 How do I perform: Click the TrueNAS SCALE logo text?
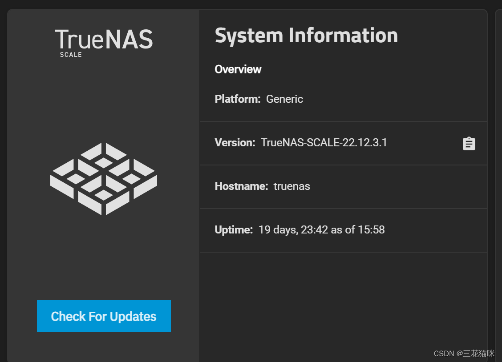104,43
